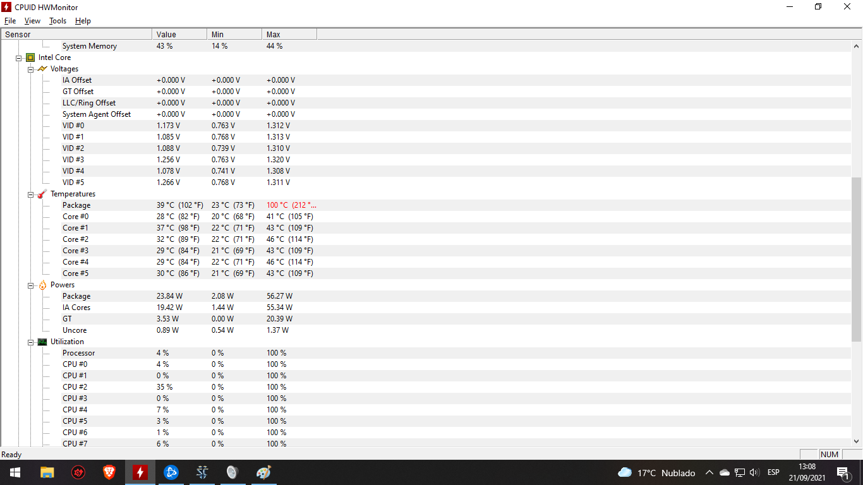Click the Intel Core processor chip icon
Screen dimensions: 863x485
click(30, 57)
